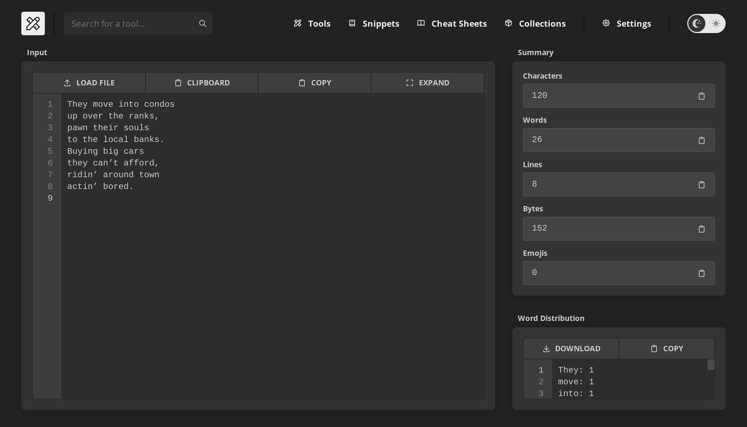Viewport: 747px width, 427px height.
Task: Click the search magnifier icon
Action: pyautogui.click(x=202, y=23)
